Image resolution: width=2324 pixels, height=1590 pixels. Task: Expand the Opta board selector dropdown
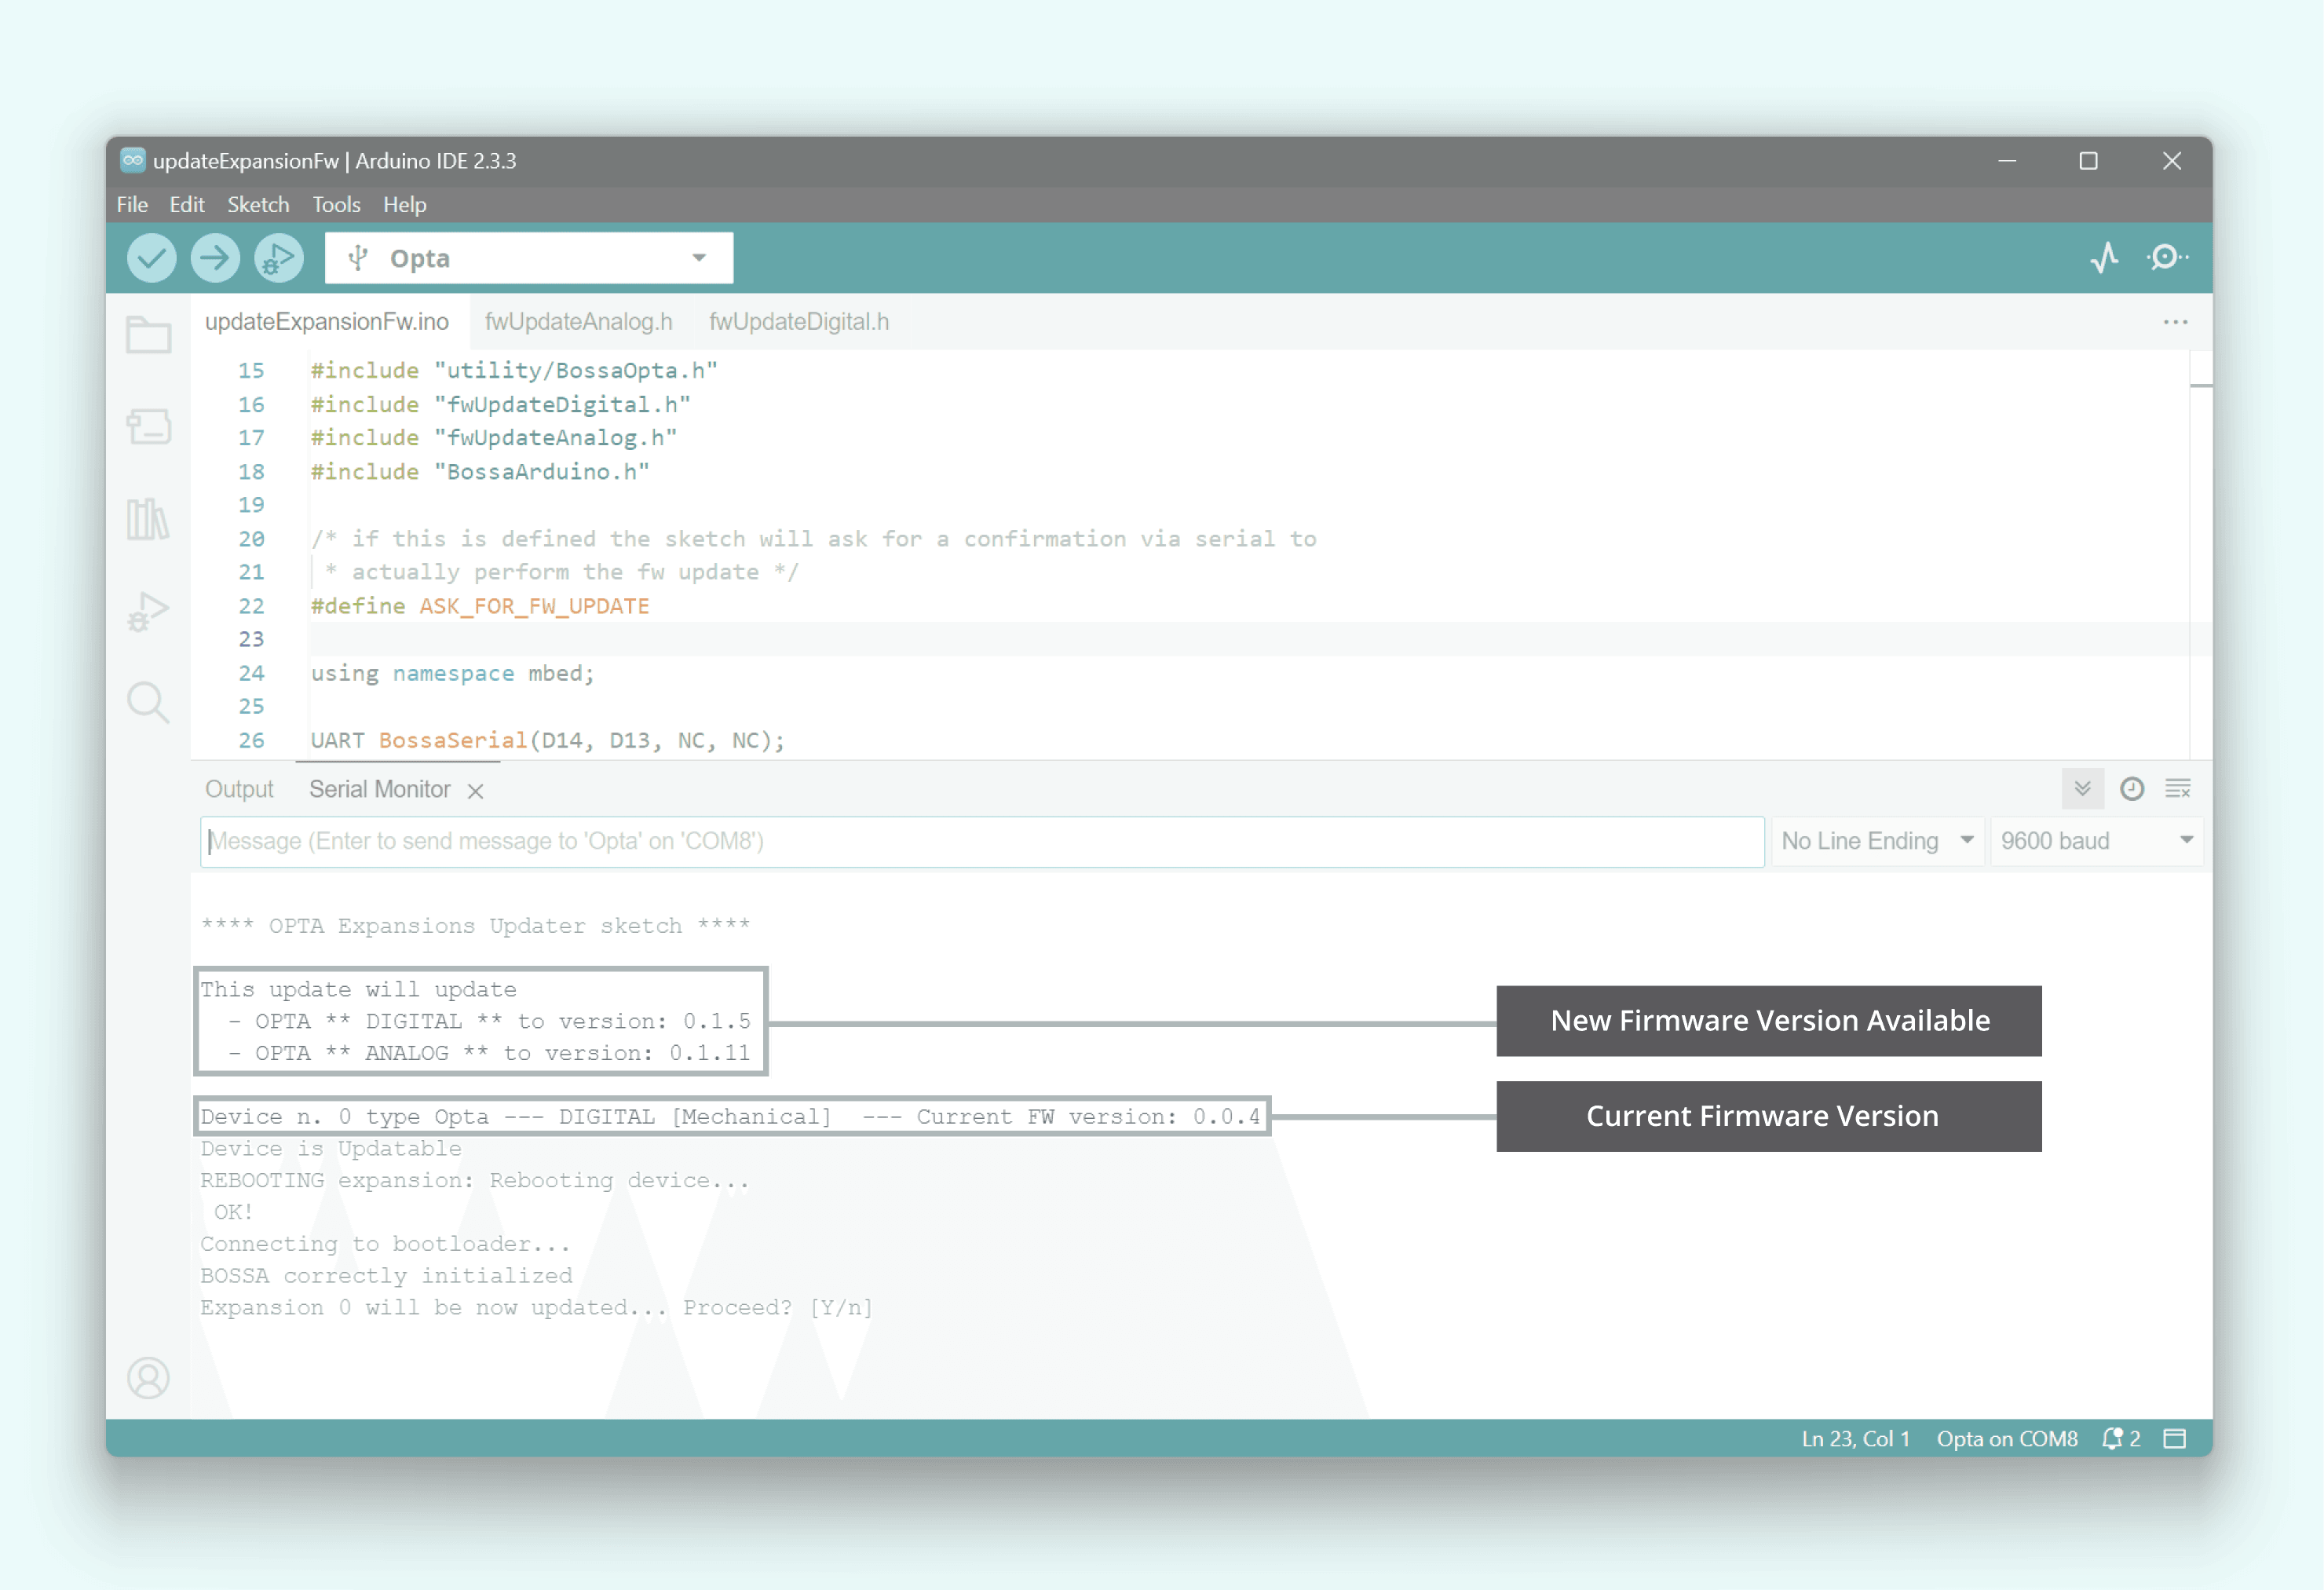(x=529, y=258)
